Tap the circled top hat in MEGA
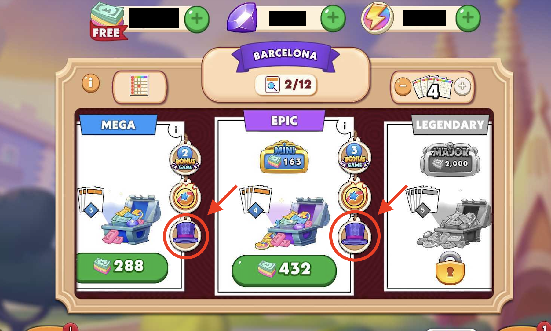Viewport: 551px width, 331px height. coord(185,235)
